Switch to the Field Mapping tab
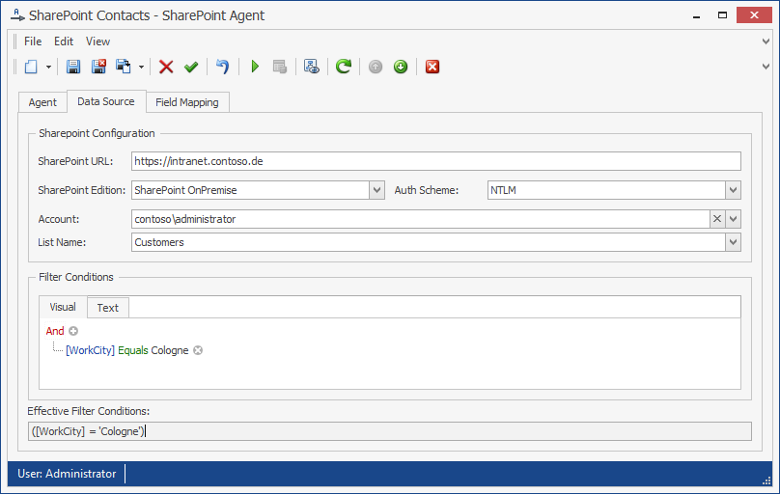 [x=187, y=102]
